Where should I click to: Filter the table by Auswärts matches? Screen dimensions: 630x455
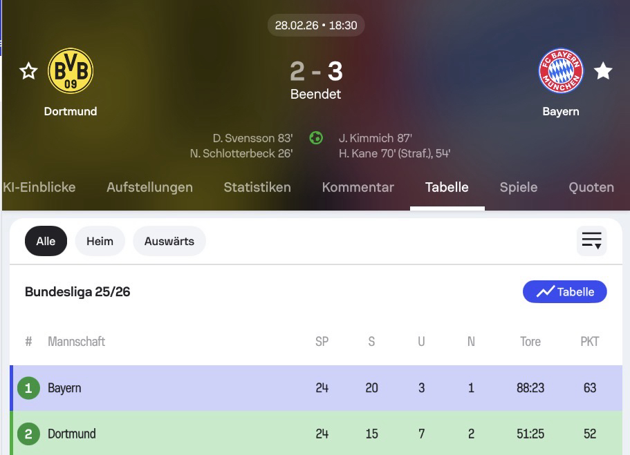click(x=169, y=241)
